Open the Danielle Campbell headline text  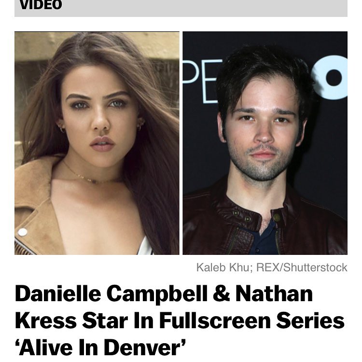(x=111, y=294)
